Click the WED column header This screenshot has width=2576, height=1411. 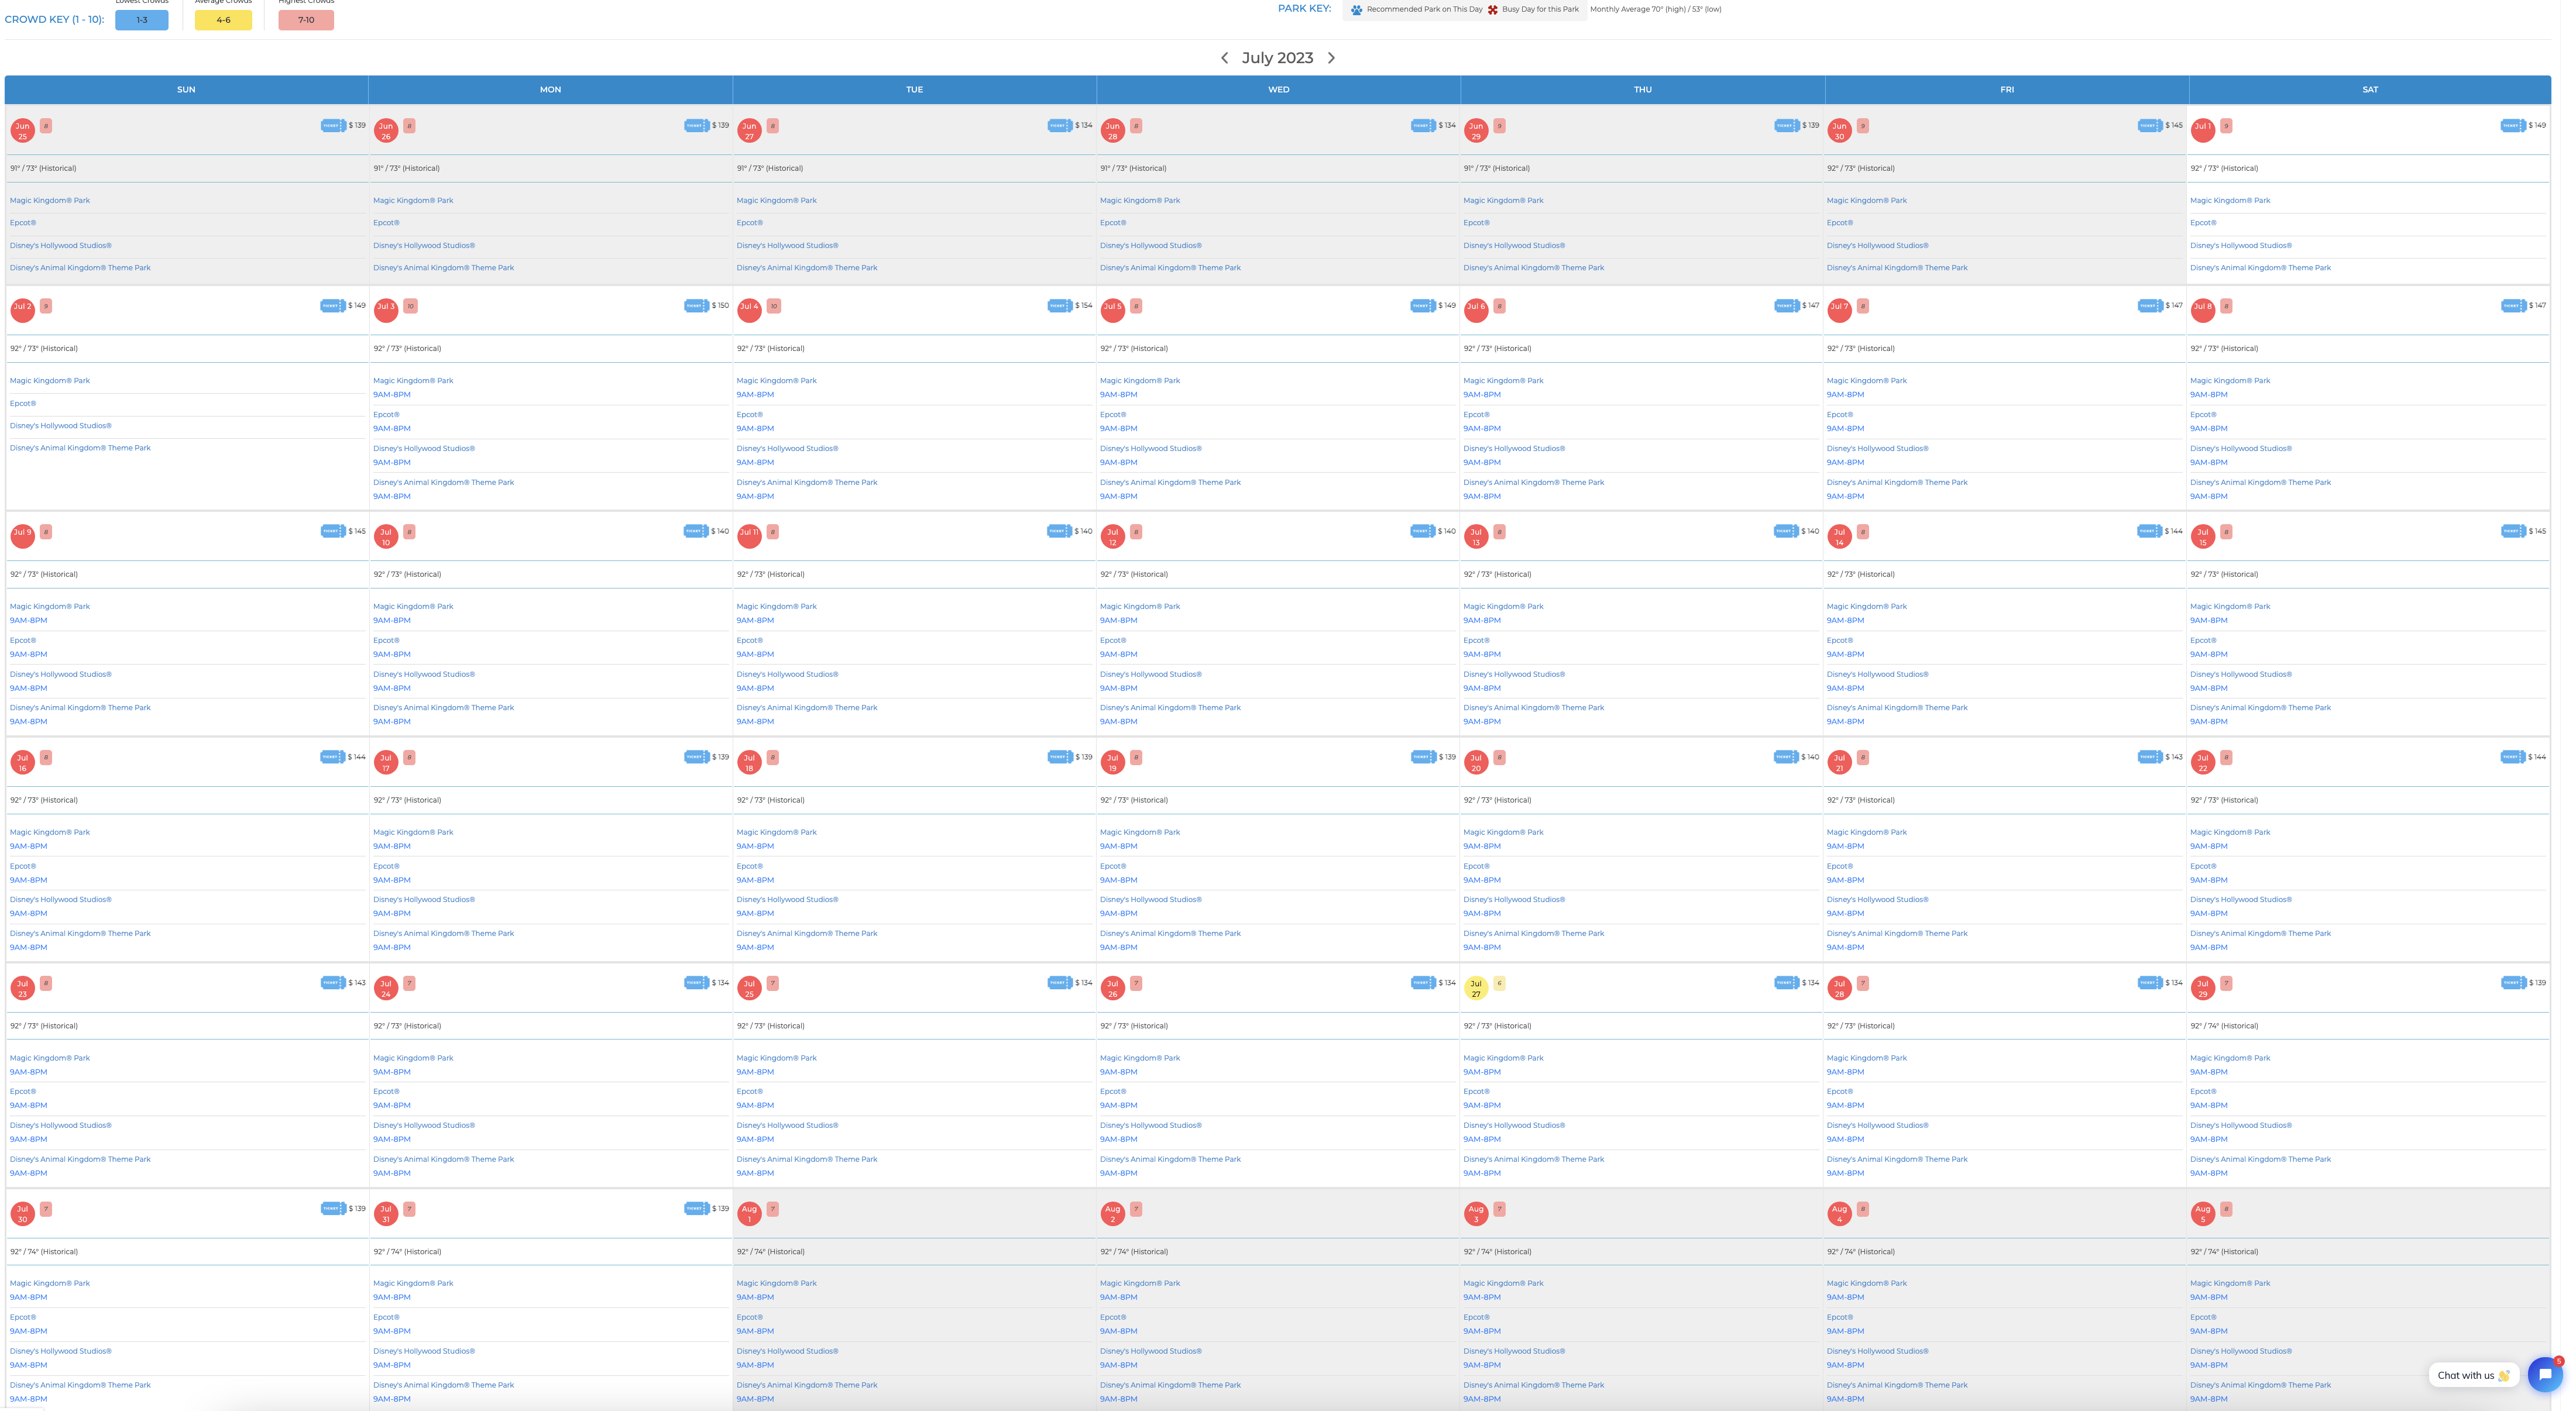(x=1278, y=90)
